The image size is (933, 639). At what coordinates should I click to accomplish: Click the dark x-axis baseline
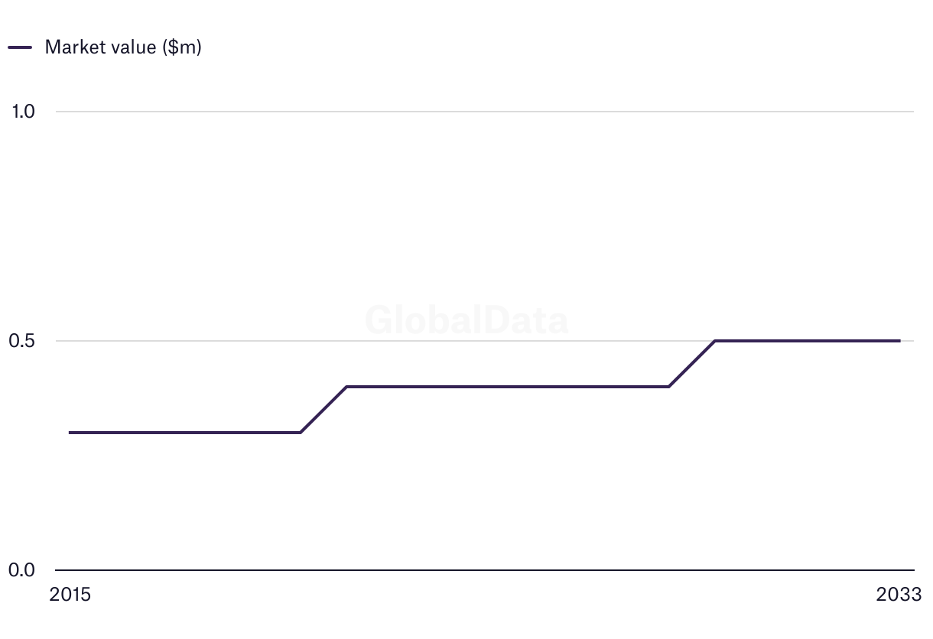pyautogui.click(x=482, y=570)
